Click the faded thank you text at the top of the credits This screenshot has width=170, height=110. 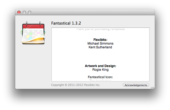100,29
